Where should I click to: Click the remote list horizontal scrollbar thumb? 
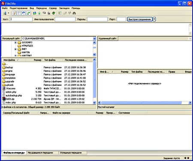point(141,103)
